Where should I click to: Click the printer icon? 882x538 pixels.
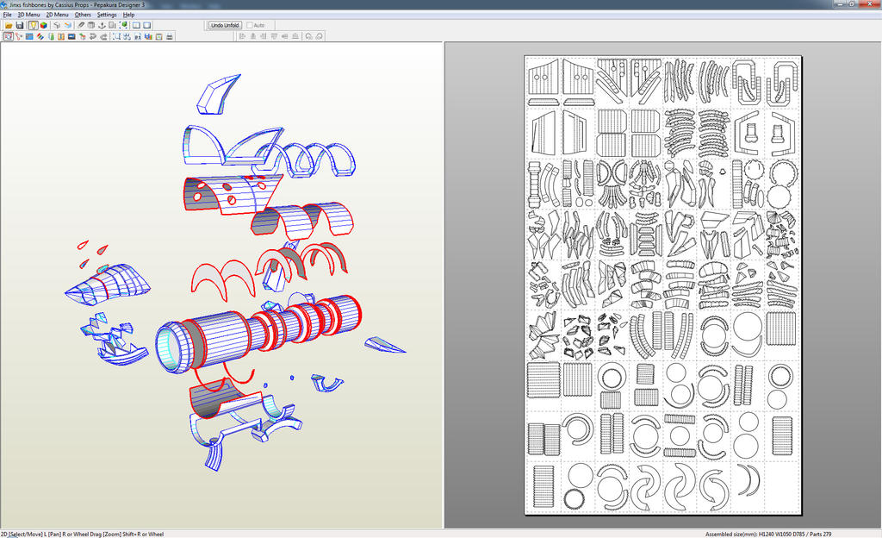pyautogui.click(x=170, y=36)
